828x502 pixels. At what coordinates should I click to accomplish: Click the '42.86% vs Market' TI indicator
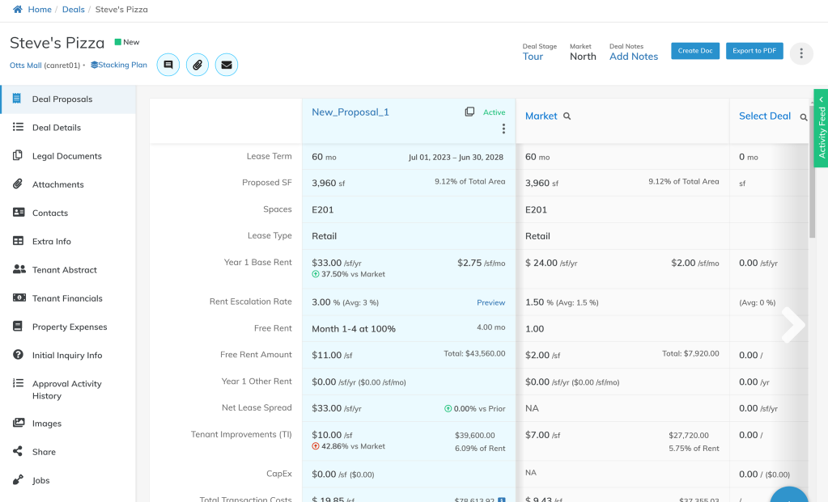349,446
